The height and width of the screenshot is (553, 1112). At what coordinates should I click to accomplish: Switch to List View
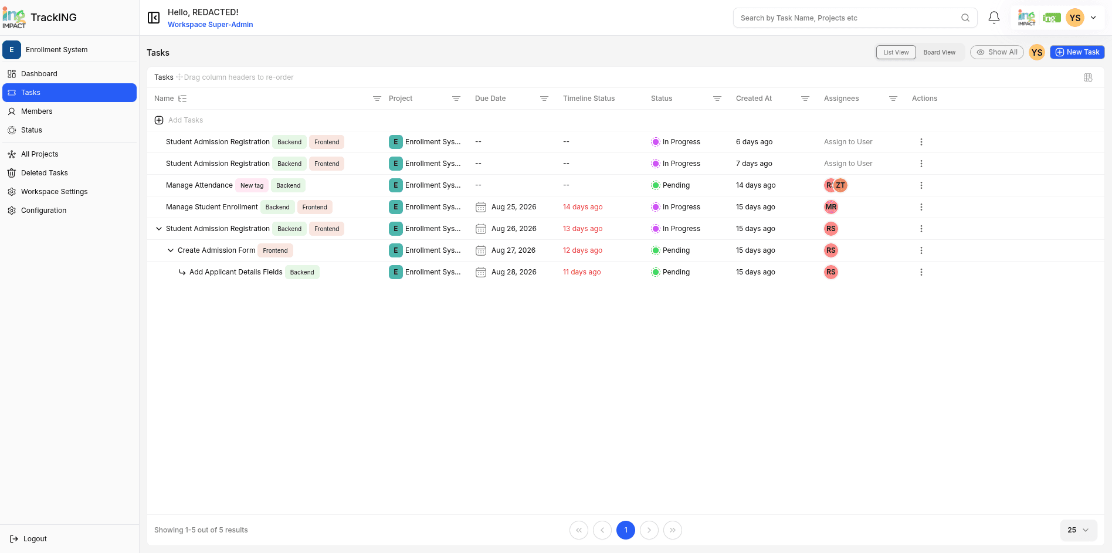(x=896, y=52)
